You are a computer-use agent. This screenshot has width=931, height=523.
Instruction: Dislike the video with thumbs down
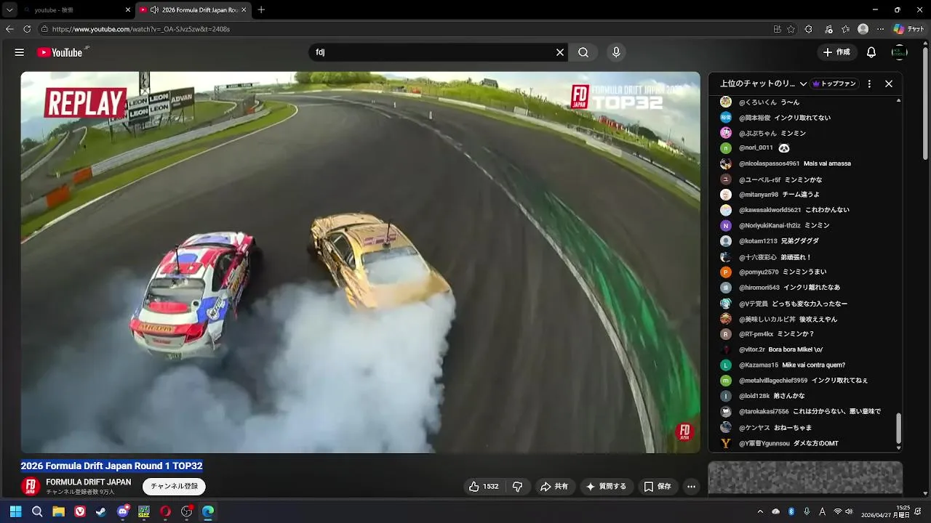pos(518,487)
